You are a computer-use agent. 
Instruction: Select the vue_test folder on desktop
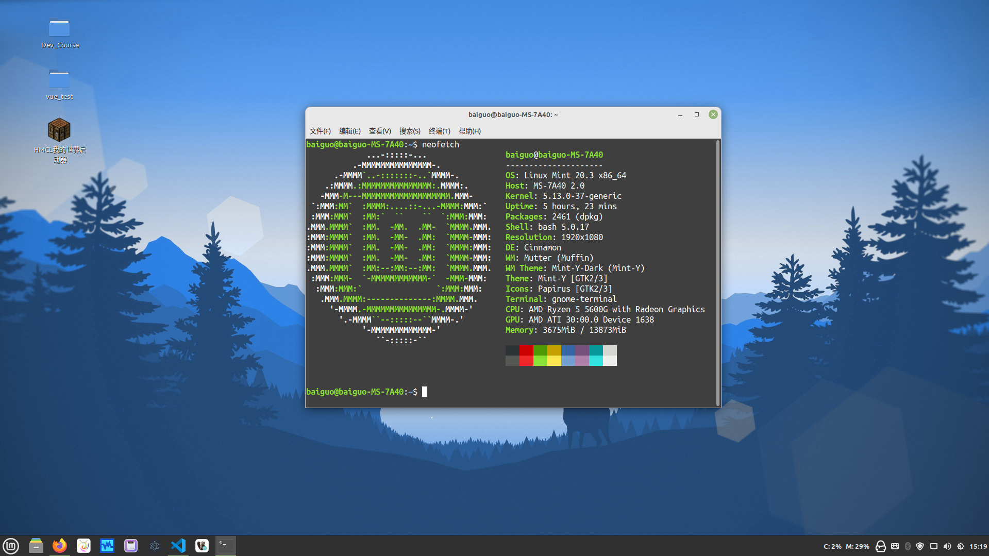coord(59,80)
